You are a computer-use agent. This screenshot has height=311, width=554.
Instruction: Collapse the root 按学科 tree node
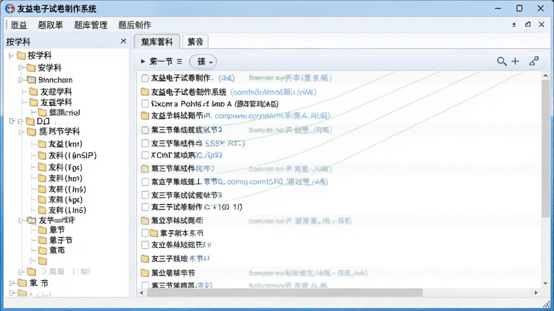[11, 56]
